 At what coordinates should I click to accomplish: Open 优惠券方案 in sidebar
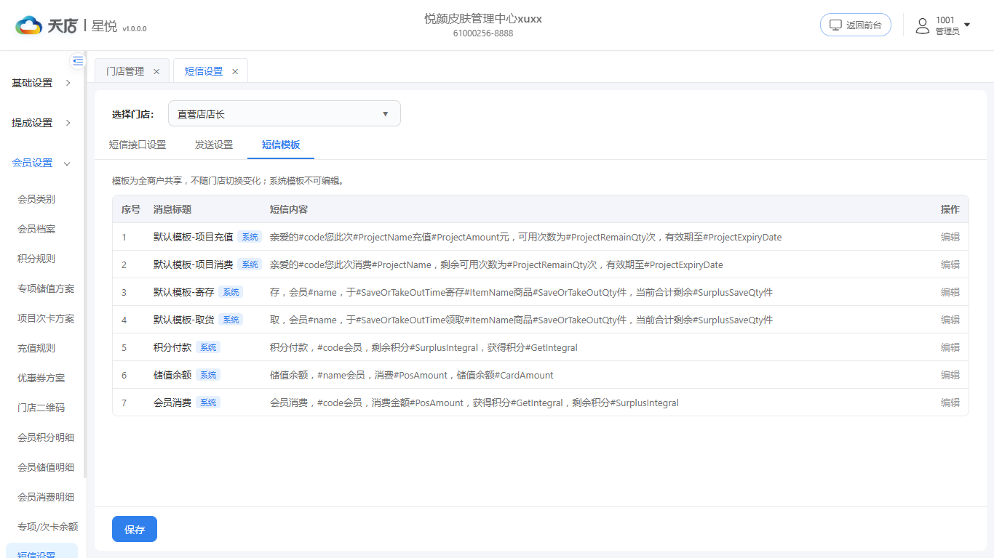(x=41, y=378)
